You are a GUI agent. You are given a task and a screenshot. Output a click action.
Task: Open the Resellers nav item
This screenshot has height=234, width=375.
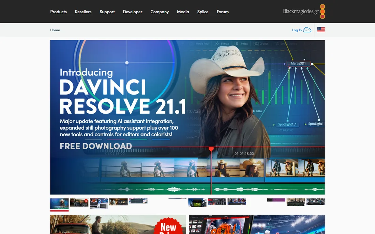click(83, 12)
